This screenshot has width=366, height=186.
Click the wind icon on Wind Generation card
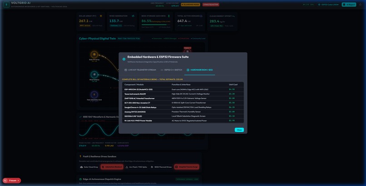click(133, 16)
